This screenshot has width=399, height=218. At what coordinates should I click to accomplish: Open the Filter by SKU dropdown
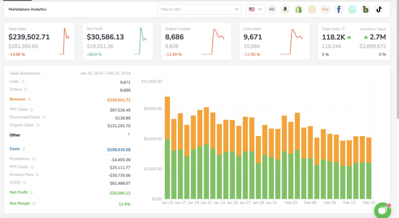click(x=199, y=9)
